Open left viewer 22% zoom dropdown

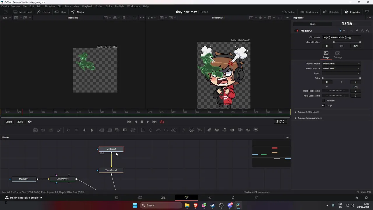click(6, 17)
